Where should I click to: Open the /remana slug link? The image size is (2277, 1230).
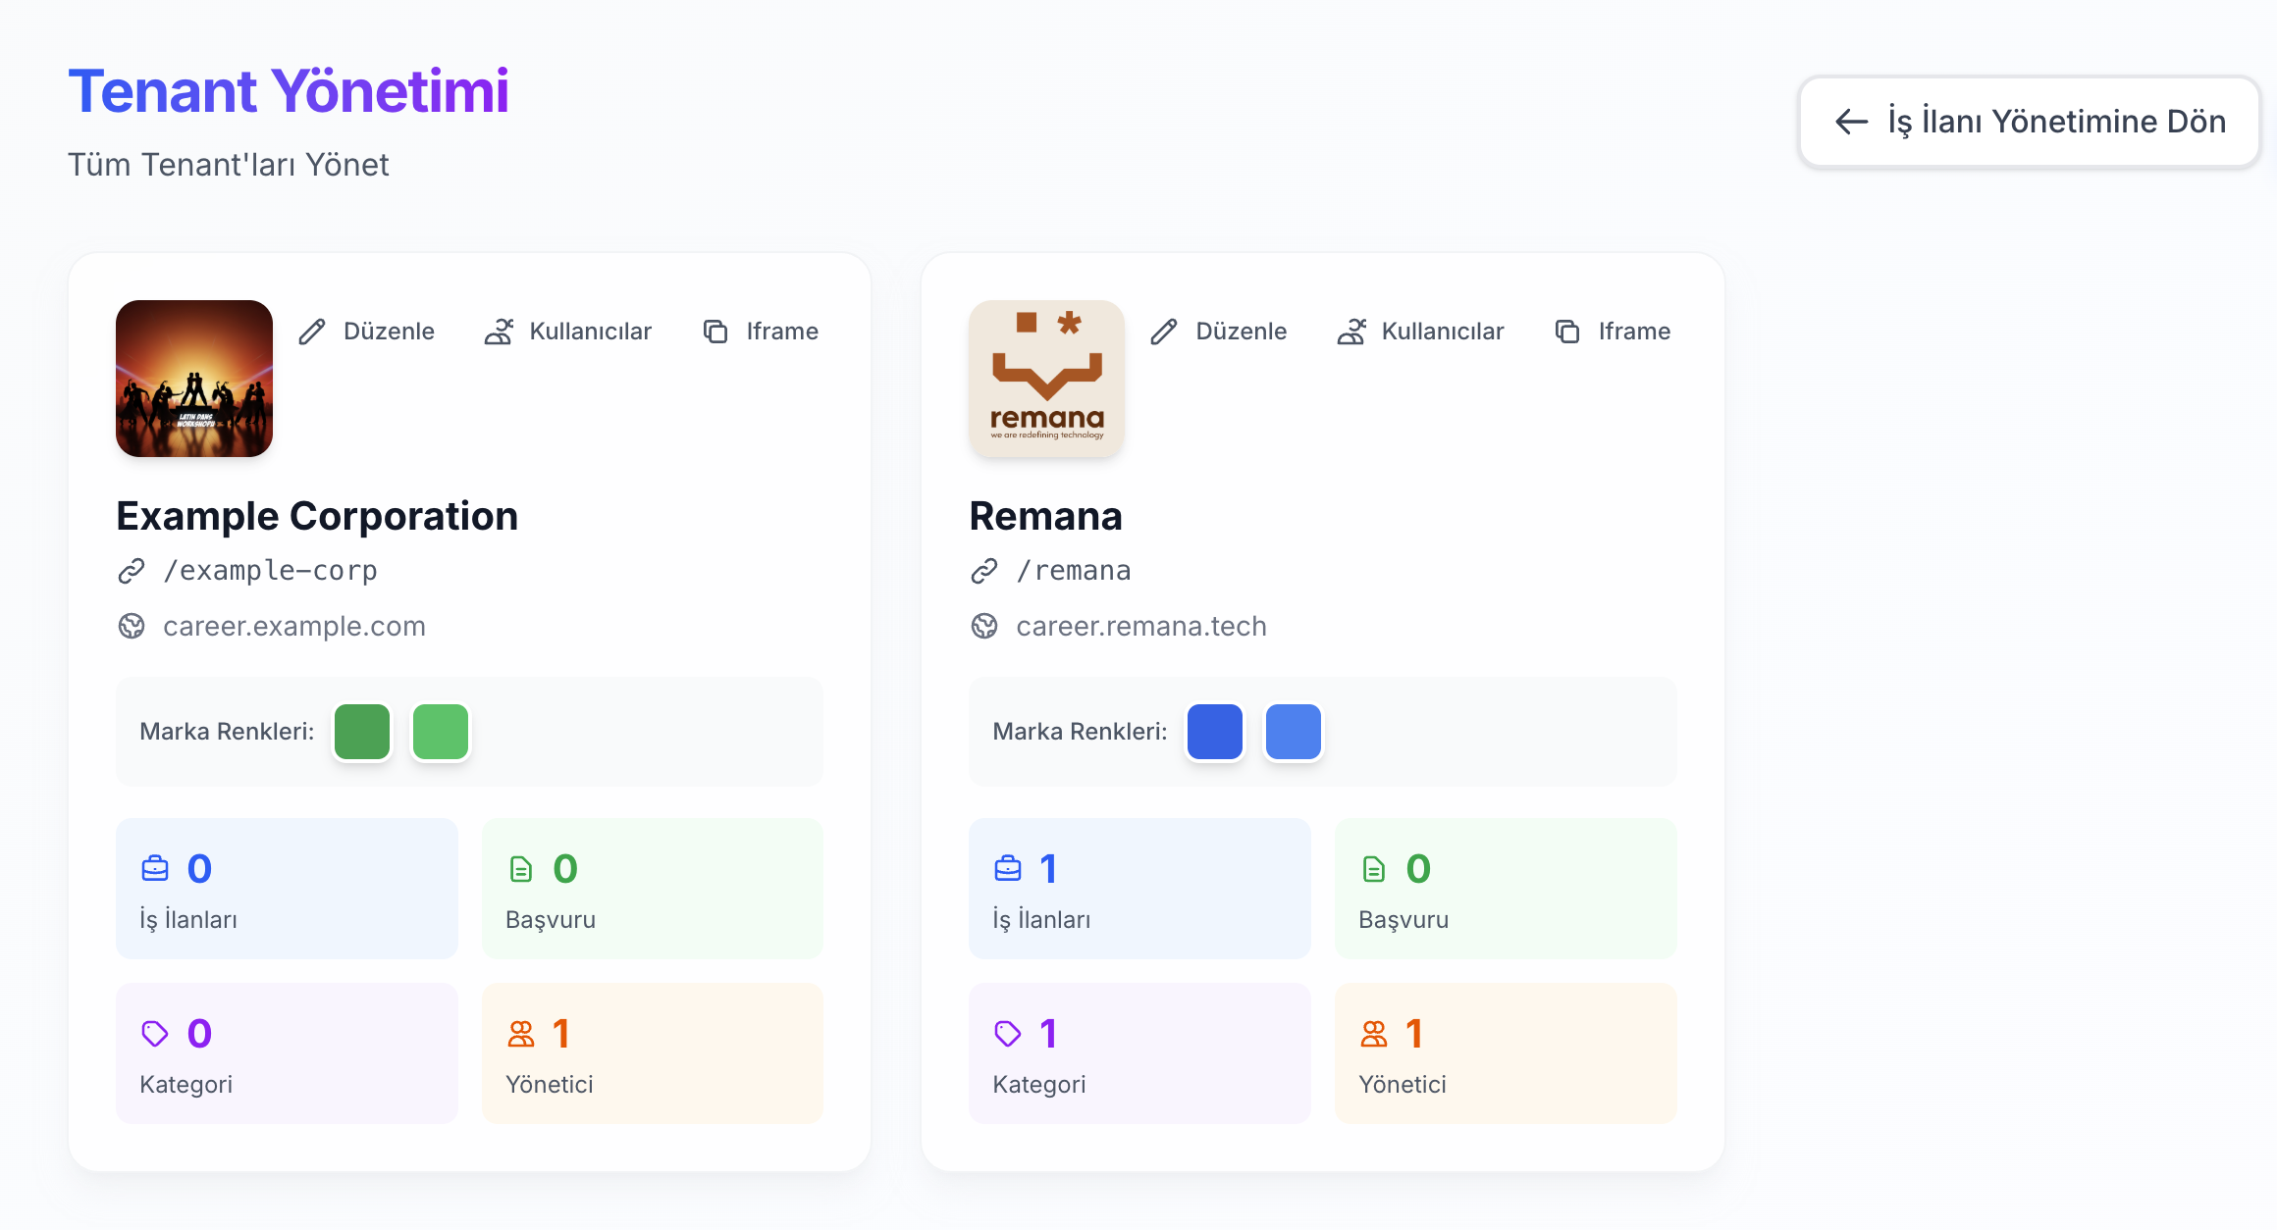[1073, 571]
